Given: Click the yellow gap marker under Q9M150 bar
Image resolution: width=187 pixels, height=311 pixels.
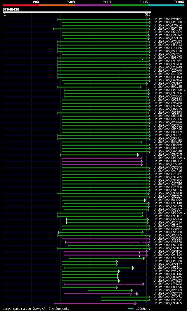Looking at the screenshot, I should click(x=139, y=253).
